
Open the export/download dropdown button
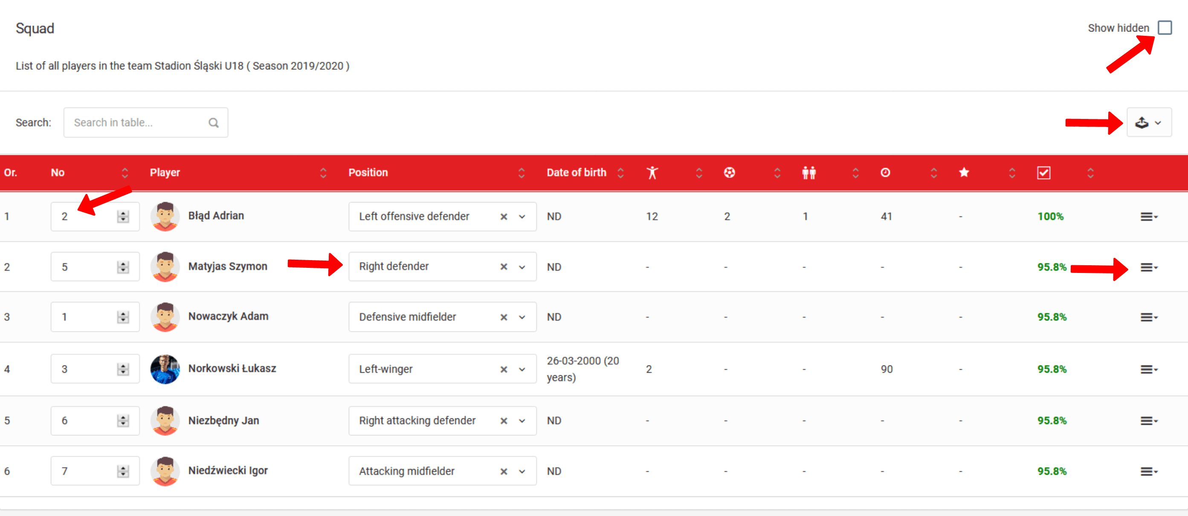[x=1148, y=123]
